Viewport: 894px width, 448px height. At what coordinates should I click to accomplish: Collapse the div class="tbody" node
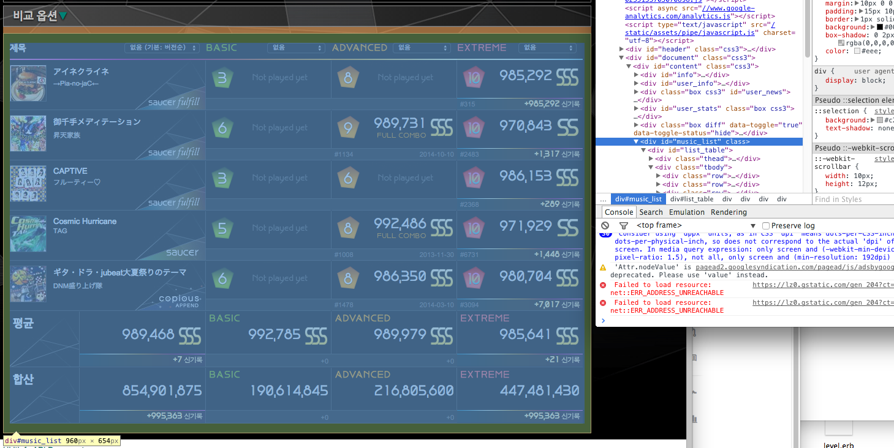651,167
